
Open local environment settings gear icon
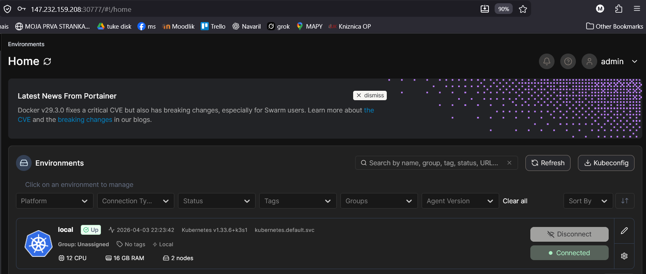(x=624, y=256)
